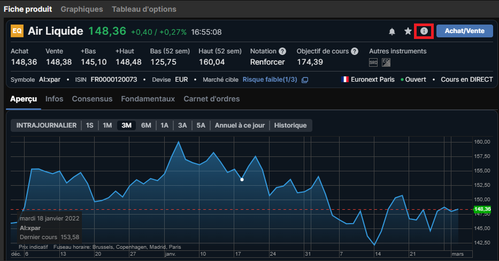The height and width of the screenshot is (261, 499).
Task: Click the ISIN FR0000120073
Action: 114,80
